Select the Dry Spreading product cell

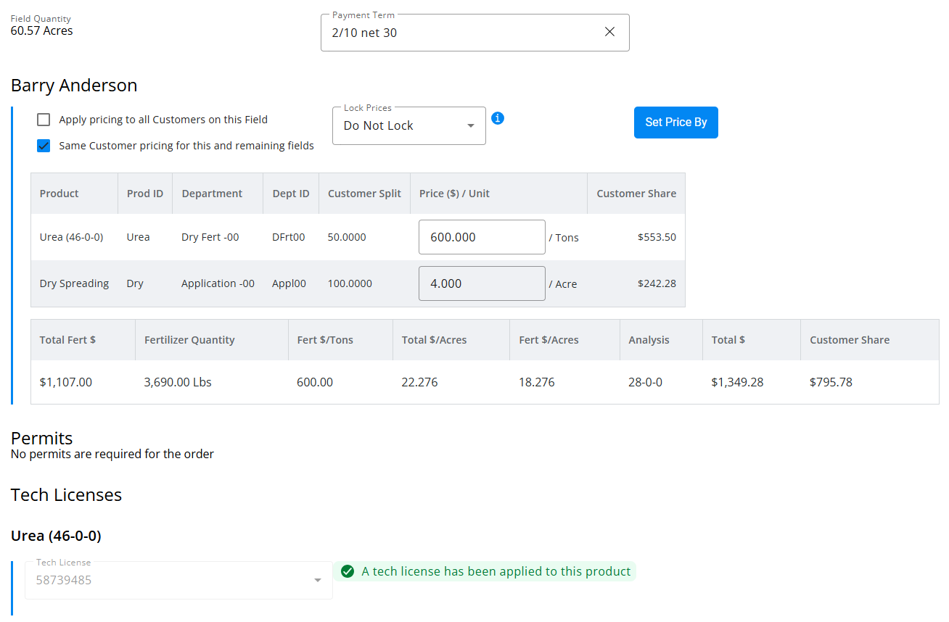coord(74,283)
